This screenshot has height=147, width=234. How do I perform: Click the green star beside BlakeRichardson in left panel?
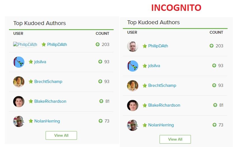point(31,101)
